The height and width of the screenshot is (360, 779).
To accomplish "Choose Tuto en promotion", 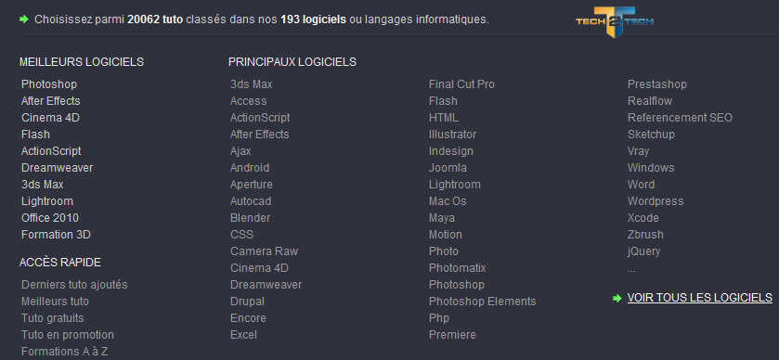I will pyautogui.click(x=68, y=335).
